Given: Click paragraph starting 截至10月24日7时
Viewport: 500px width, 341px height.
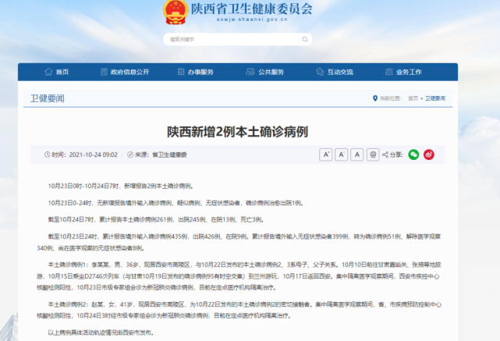Looking at the screenshot, I should tap(156, 219).
